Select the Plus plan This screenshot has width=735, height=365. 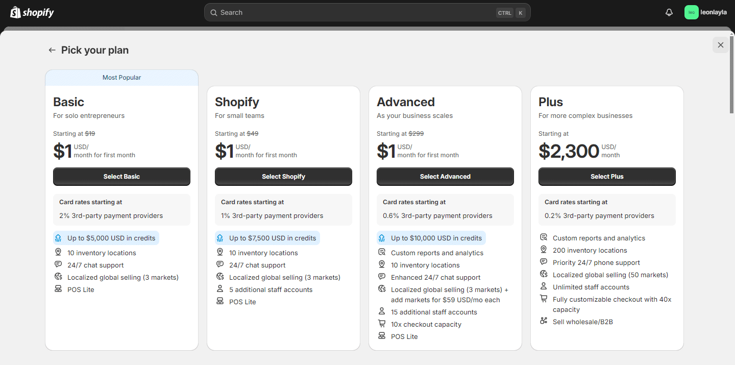(x=607, y=176)
